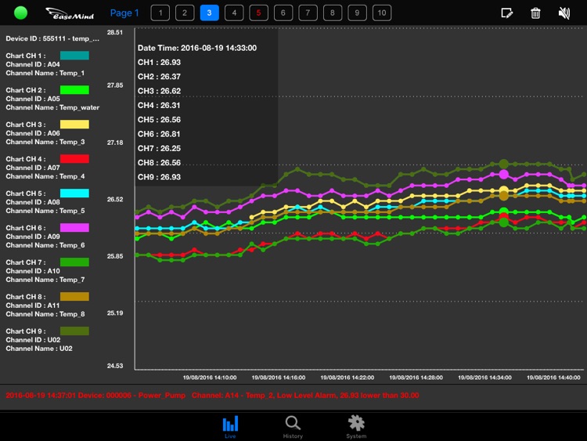Go to page 2 button

[x=185, y=13]
